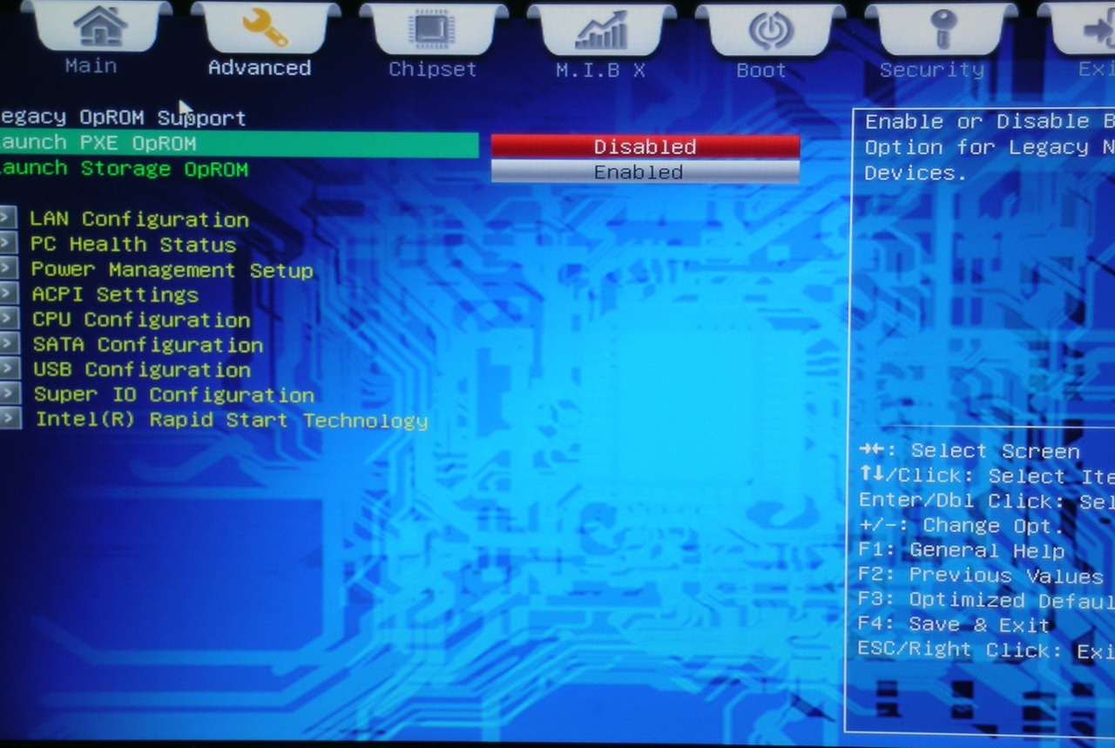Click the 'F2: Previous Values' line
The image size is (1115, 748).
pos(981,576)
